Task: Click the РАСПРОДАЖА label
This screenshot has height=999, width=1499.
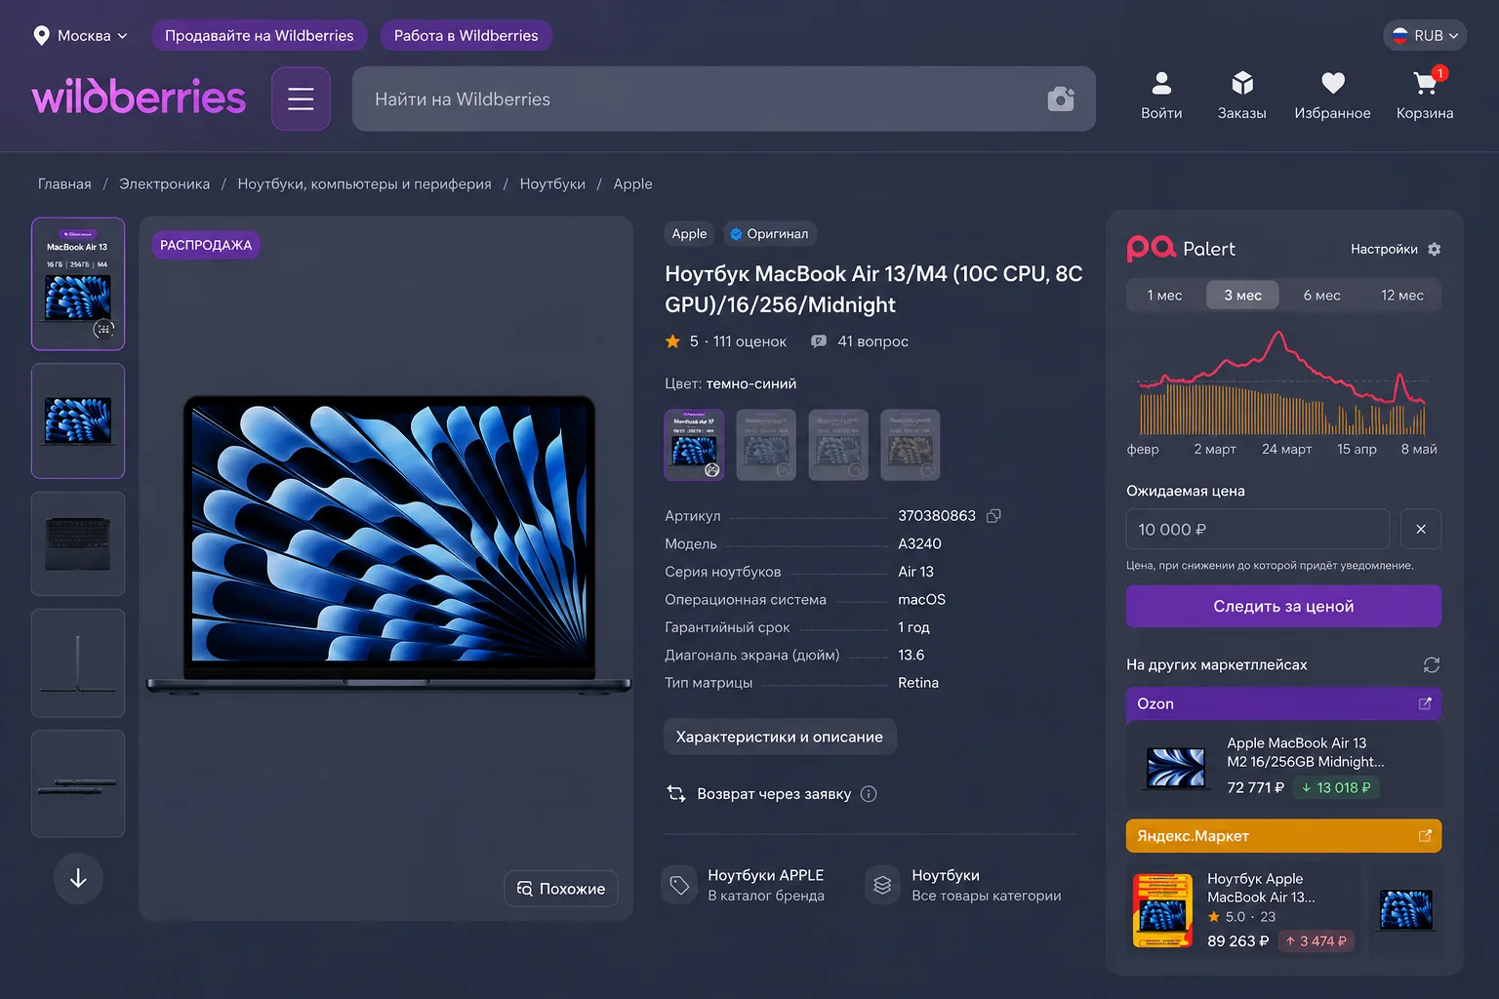Action: 206,245
